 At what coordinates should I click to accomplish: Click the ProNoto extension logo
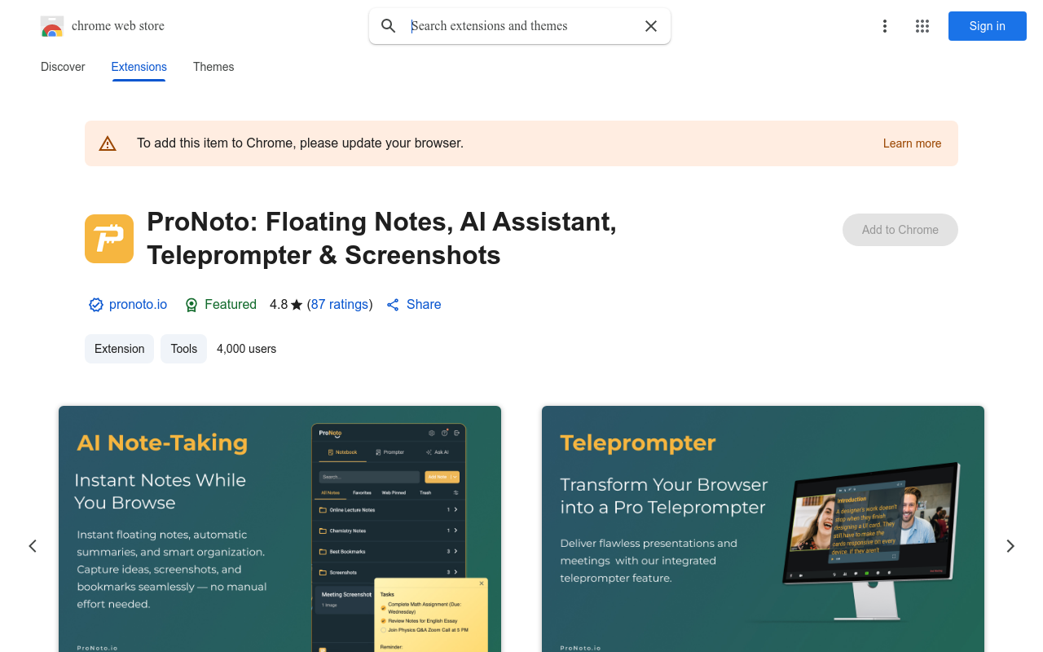[109, 239]
